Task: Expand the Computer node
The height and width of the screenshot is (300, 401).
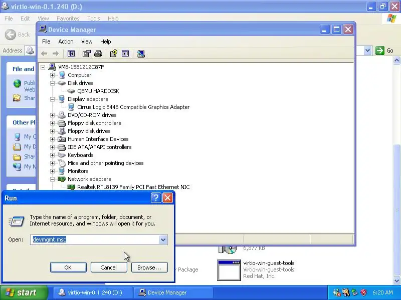Action: coord(53,75)
